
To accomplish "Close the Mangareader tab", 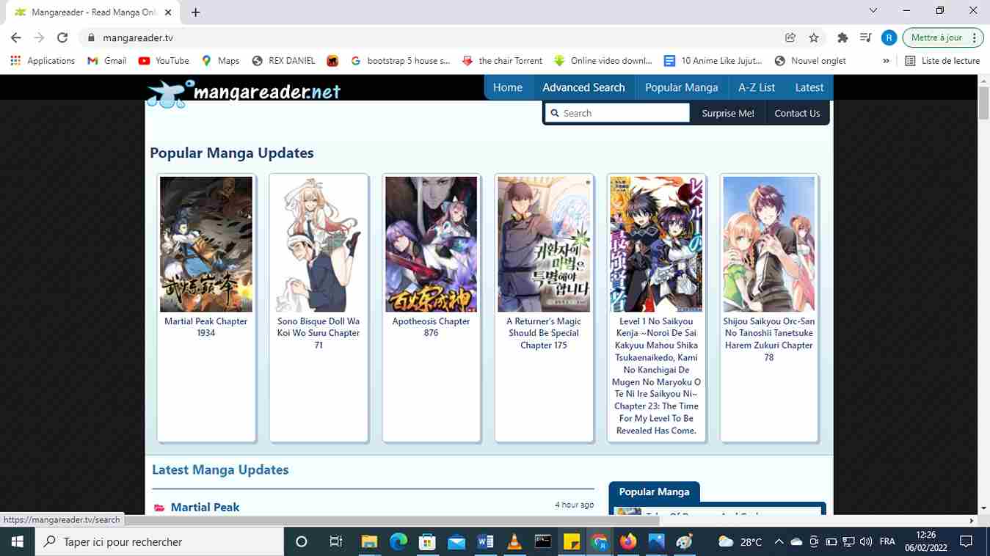I will pos(168,12).
